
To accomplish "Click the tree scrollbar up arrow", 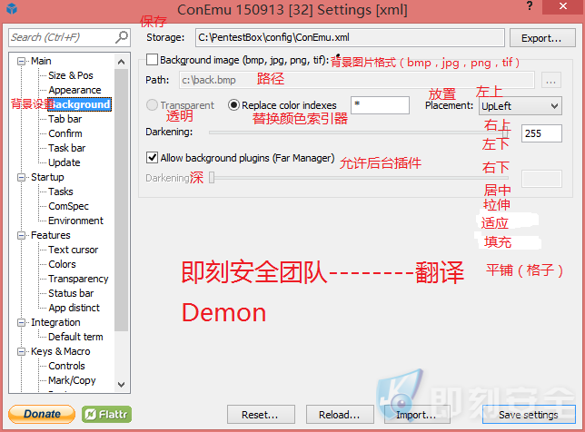I will (x=121, y=62).
